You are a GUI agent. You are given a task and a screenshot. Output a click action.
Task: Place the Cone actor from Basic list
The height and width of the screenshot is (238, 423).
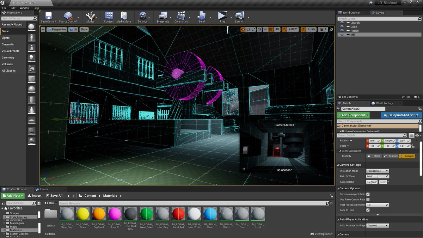32,110
